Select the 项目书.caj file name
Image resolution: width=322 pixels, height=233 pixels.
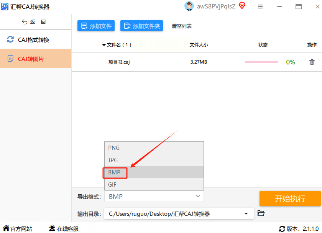tap(119, 62)
